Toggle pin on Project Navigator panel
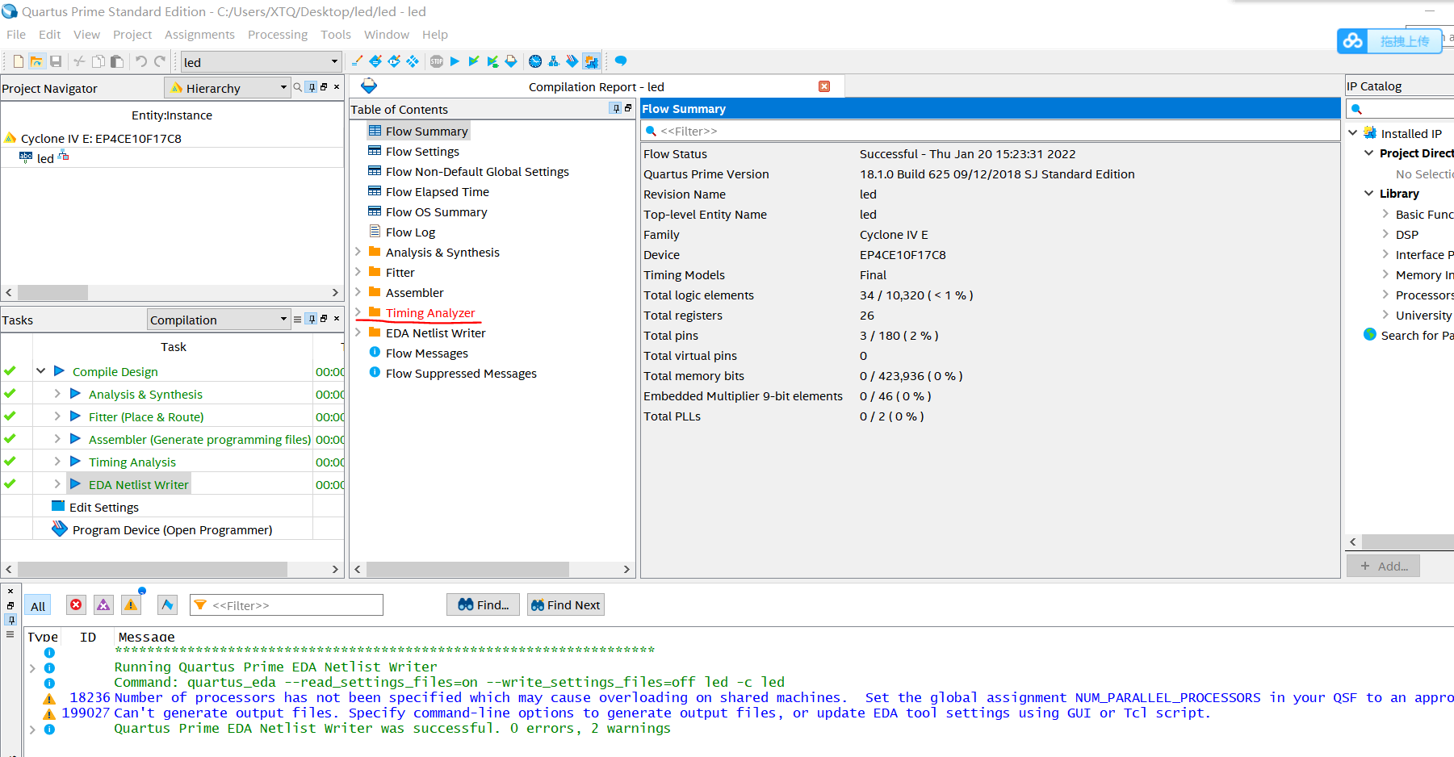Screen dimensions: 1454x757 pyautogui.click(x=311, y=87)
